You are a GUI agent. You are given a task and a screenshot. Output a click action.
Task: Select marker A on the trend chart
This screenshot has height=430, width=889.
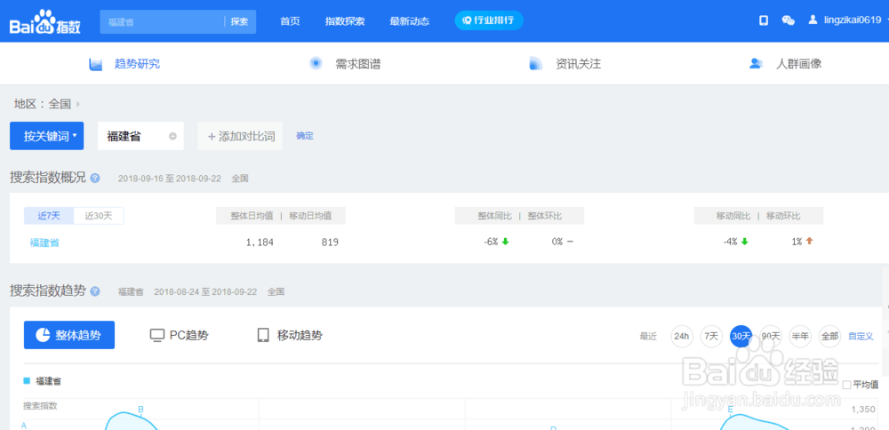point(24,425)
